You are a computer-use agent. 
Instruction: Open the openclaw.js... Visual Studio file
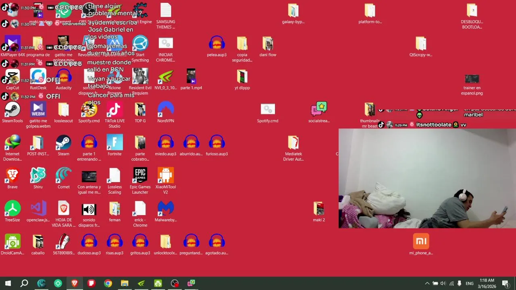(38, 212)
